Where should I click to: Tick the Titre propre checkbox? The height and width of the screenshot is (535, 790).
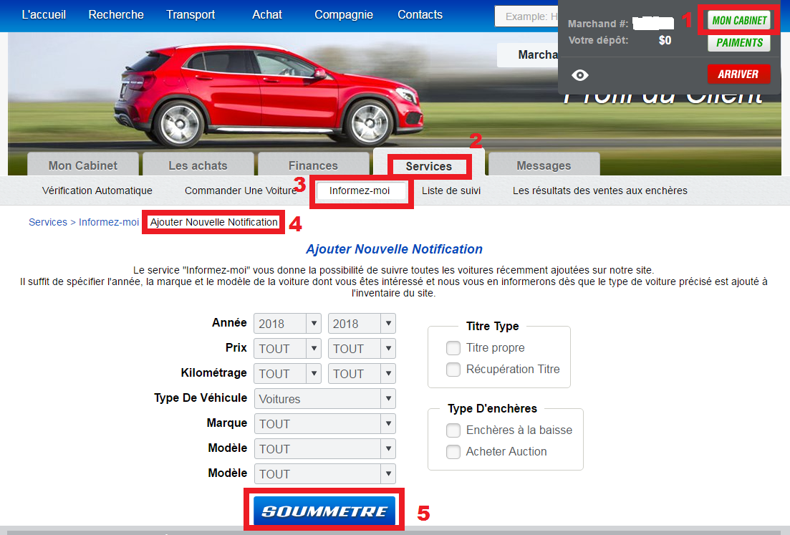453,348
